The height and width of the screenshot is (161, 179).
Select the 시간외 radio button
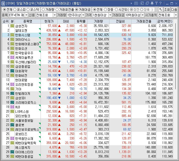116,9
